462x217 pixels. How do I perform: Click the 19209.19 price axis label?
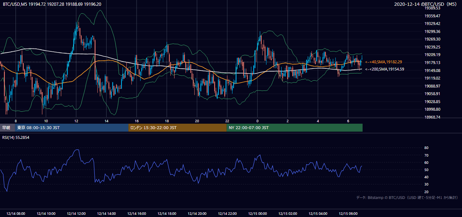click(432, 55)
